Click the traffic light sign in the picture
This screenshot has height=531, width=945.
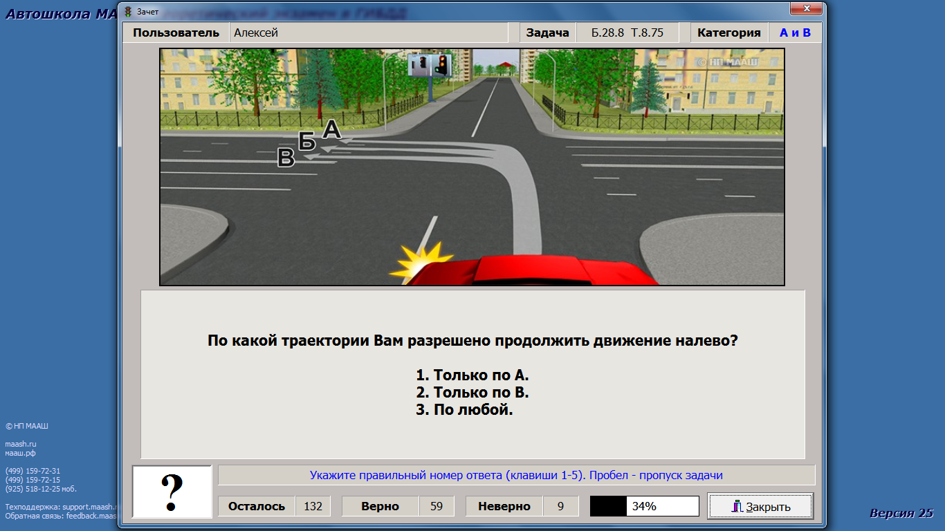coord(430,65)
